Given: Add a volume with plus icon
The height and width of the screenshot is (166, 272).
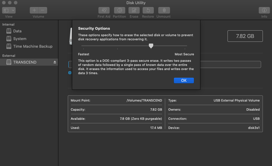Looking at the screenshot, I should click(x=34, y=10).
